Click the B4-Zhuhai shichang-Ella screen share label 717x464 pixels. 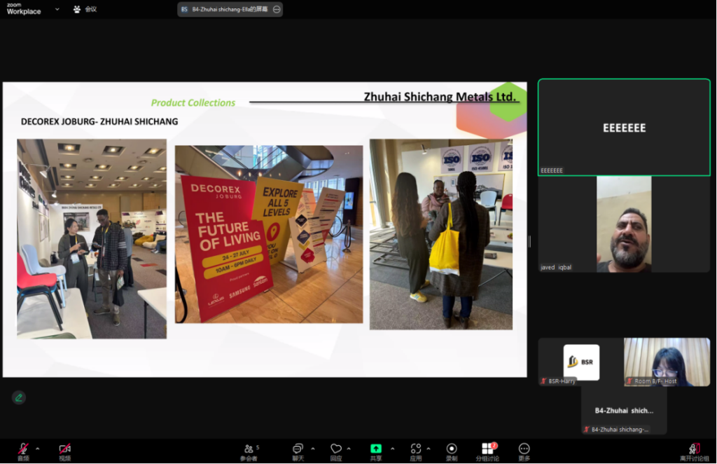point(230,9)
